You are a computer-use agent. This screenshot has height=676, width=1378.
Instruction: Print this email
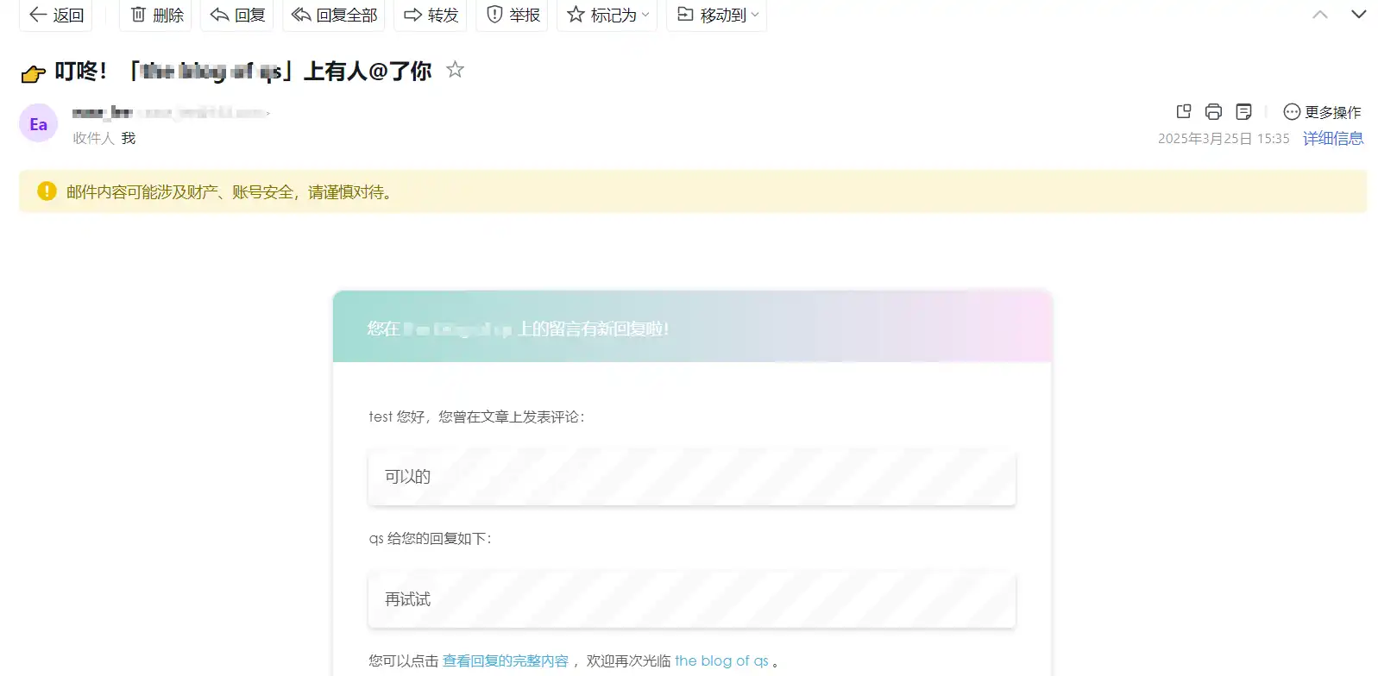click(x=1213, y=111)
